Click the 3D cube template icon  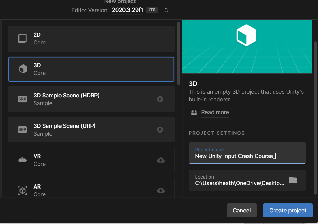click(22, 69)
